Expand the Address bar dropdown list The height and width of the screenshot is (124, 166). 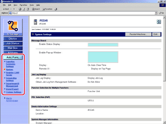(x=156, y=13)
